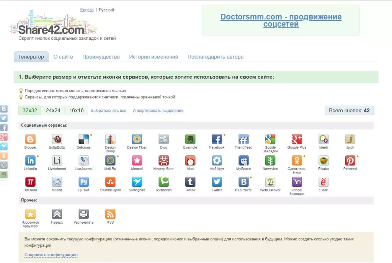Image resolution: width=392 pixels, height=263 pixels.
Task: Open the Doctorsmm.com promotion link
Action: (281, 20)
